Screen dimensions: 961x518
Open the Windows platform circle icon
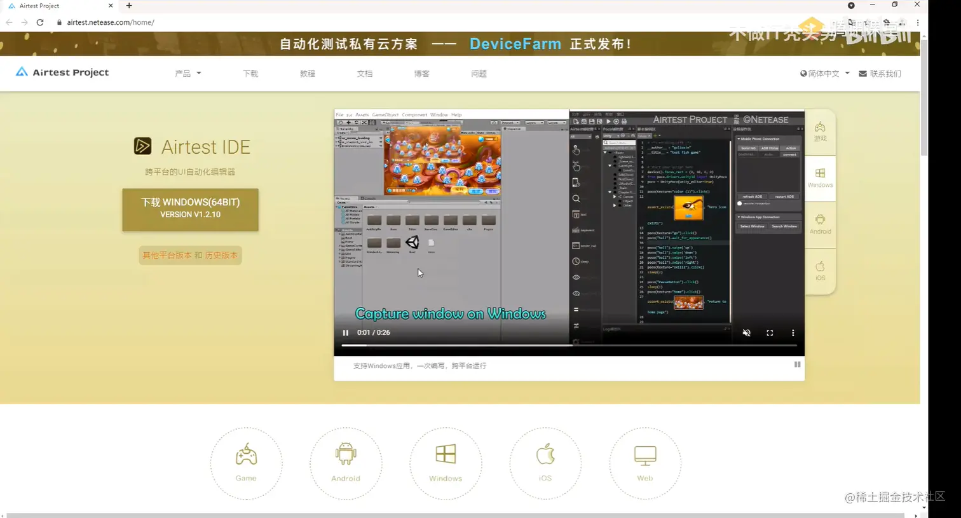(x=446, y=463)
